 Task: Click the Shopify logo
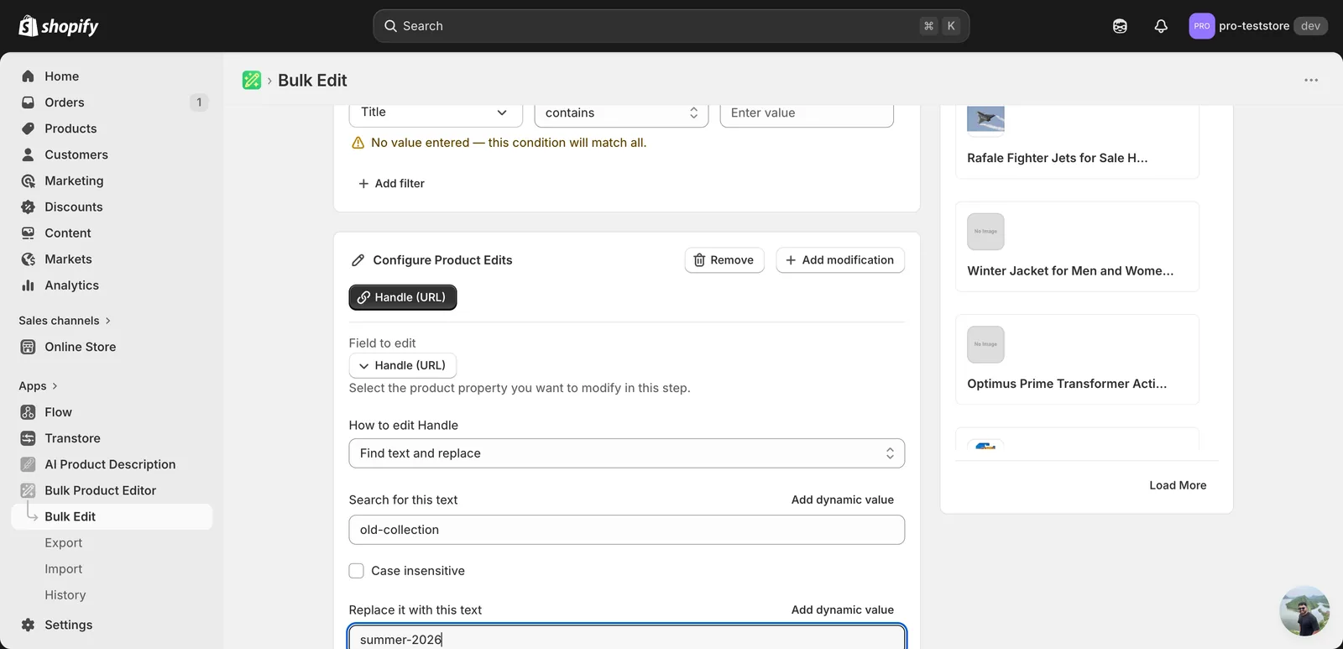pyautogui.click(x=59, y=26)
